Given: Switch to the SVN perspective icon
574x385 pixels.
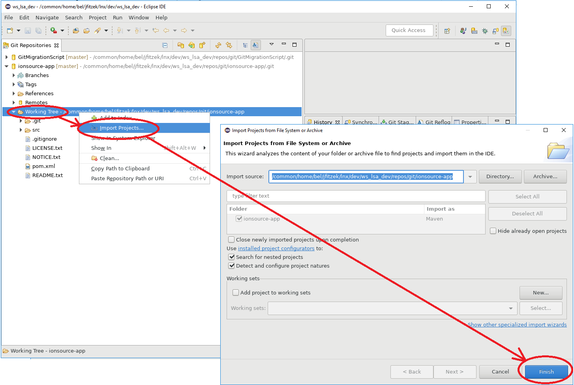Looking at the screenshot, I should [474, 31].
